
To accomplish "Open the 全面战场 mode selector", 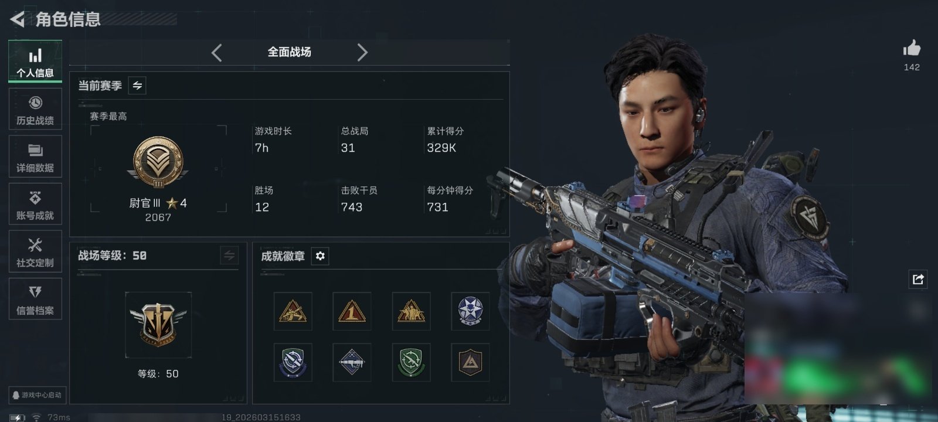I will coord(290,52).
